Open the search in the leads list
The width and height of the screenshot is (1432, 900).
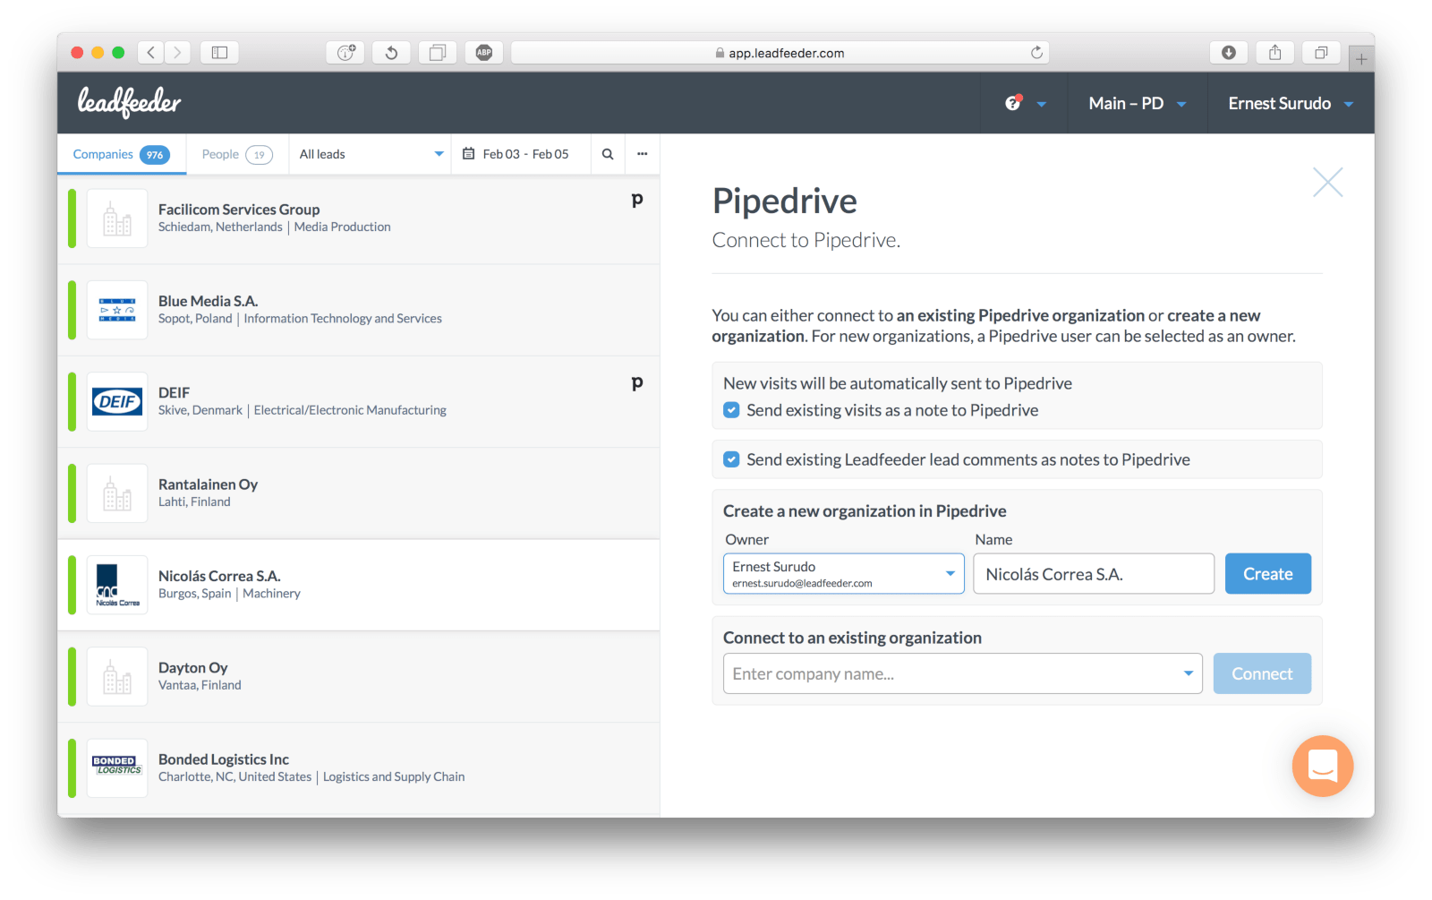point(607,153)
